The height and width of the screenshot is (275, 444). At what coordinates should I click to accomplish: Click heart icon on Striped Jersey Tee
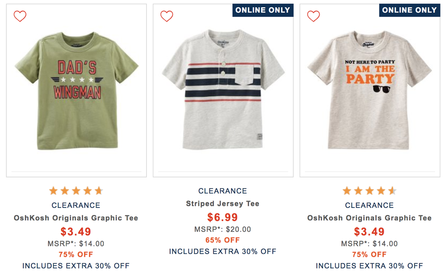pyautogui.click(x=166, y=16)
